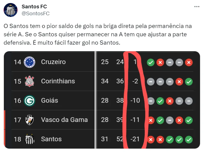
Task: Open the standings table image
Action: [x=102, y=100]
